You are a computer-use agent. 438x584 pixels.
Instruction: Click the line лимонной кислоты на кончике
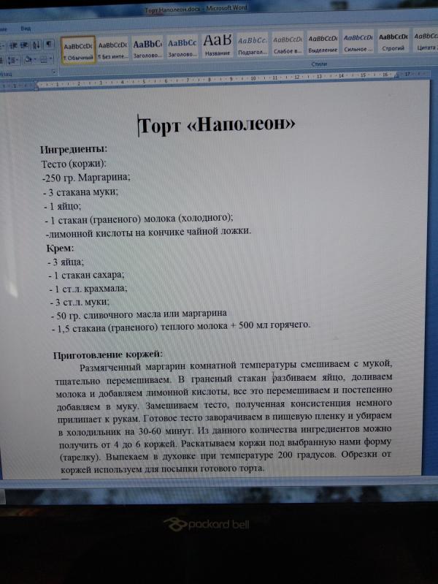pyautogui.click(x=148, y=232)
